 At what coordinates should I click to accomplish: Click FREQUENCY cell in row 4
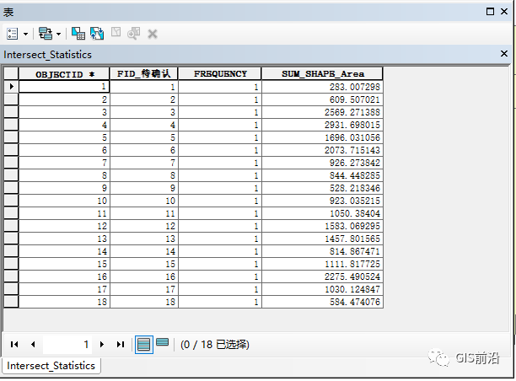[x=220, y=125]
